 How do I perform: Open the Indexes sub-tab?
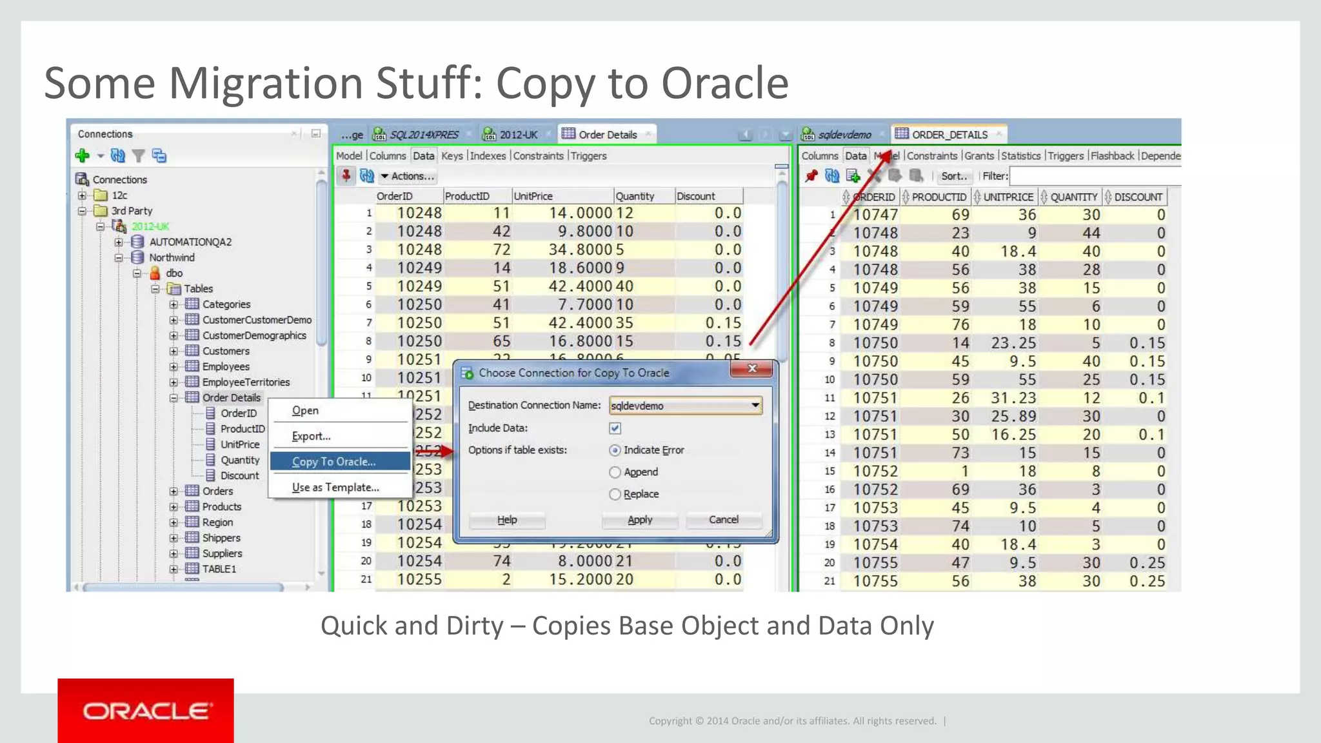[488, 155]
